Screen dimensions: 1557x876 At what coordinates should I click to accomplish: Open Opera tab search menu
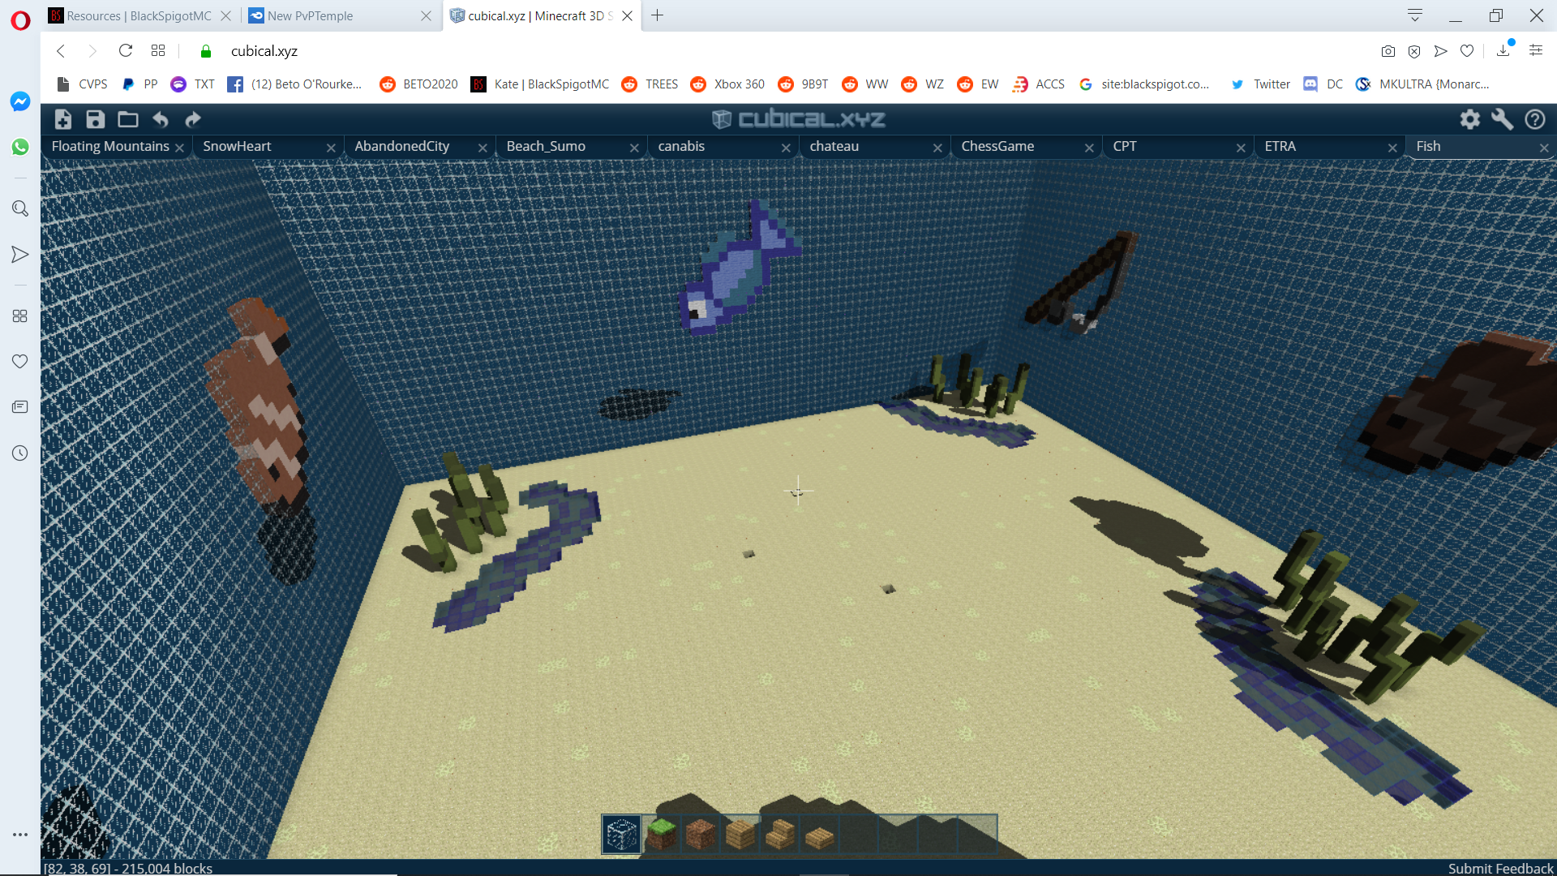tap(1415, 15)
